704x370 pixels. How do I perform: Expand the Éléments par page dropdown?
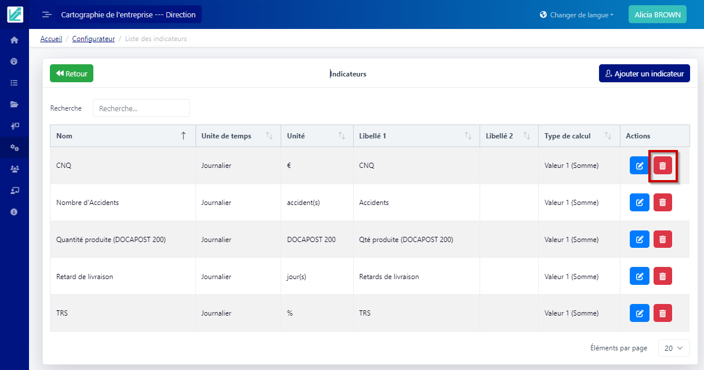pos(674,348)
